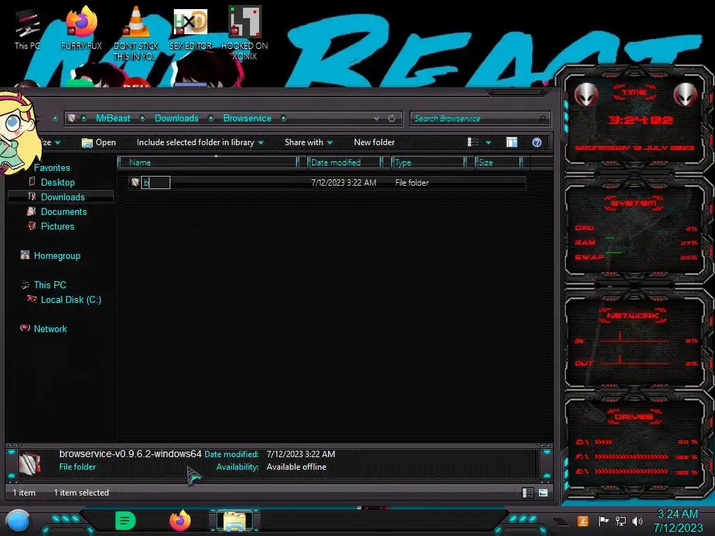The image size is (715, 536).
Task: Click the refresh icon in the address bar
Action: (392, 119)
